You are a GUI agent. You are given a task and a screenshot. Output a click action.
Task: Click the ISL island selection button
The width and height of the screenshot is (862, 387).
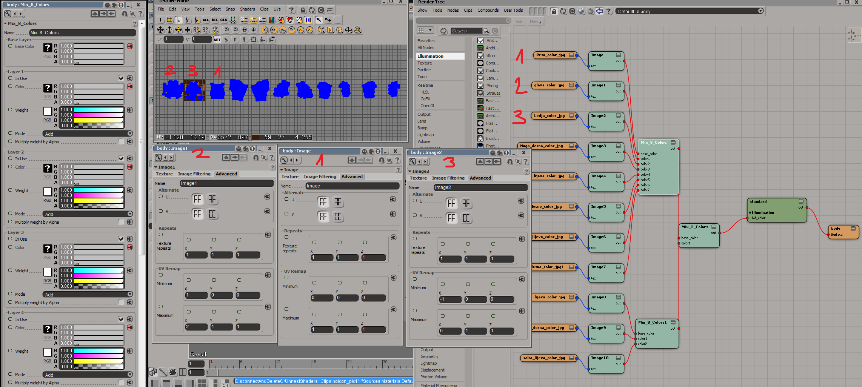215,20
